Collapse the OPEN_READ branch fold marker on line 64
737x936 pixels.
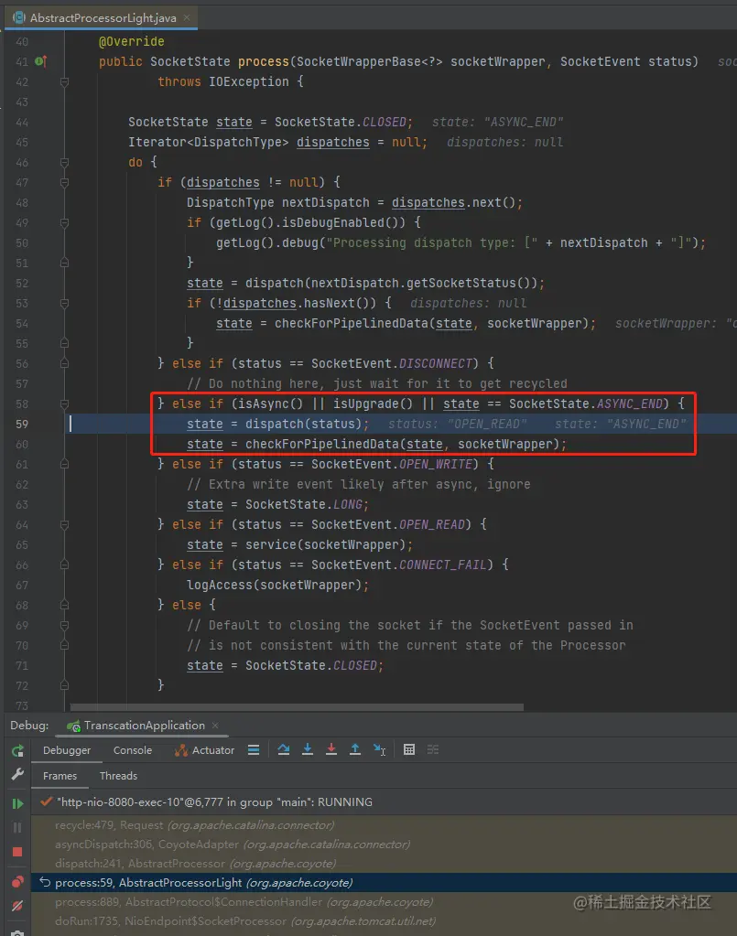[64, 524]
